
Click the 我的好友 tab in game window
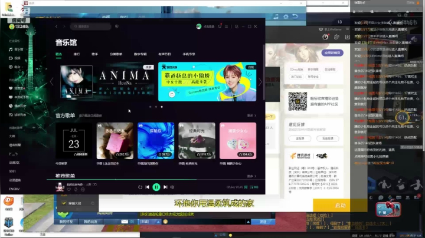tap(66, 222)
